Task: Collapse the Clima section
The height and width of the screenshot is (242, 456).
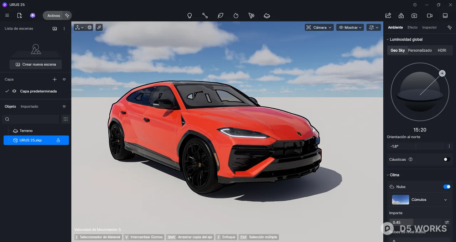Action: pos(388,175)
